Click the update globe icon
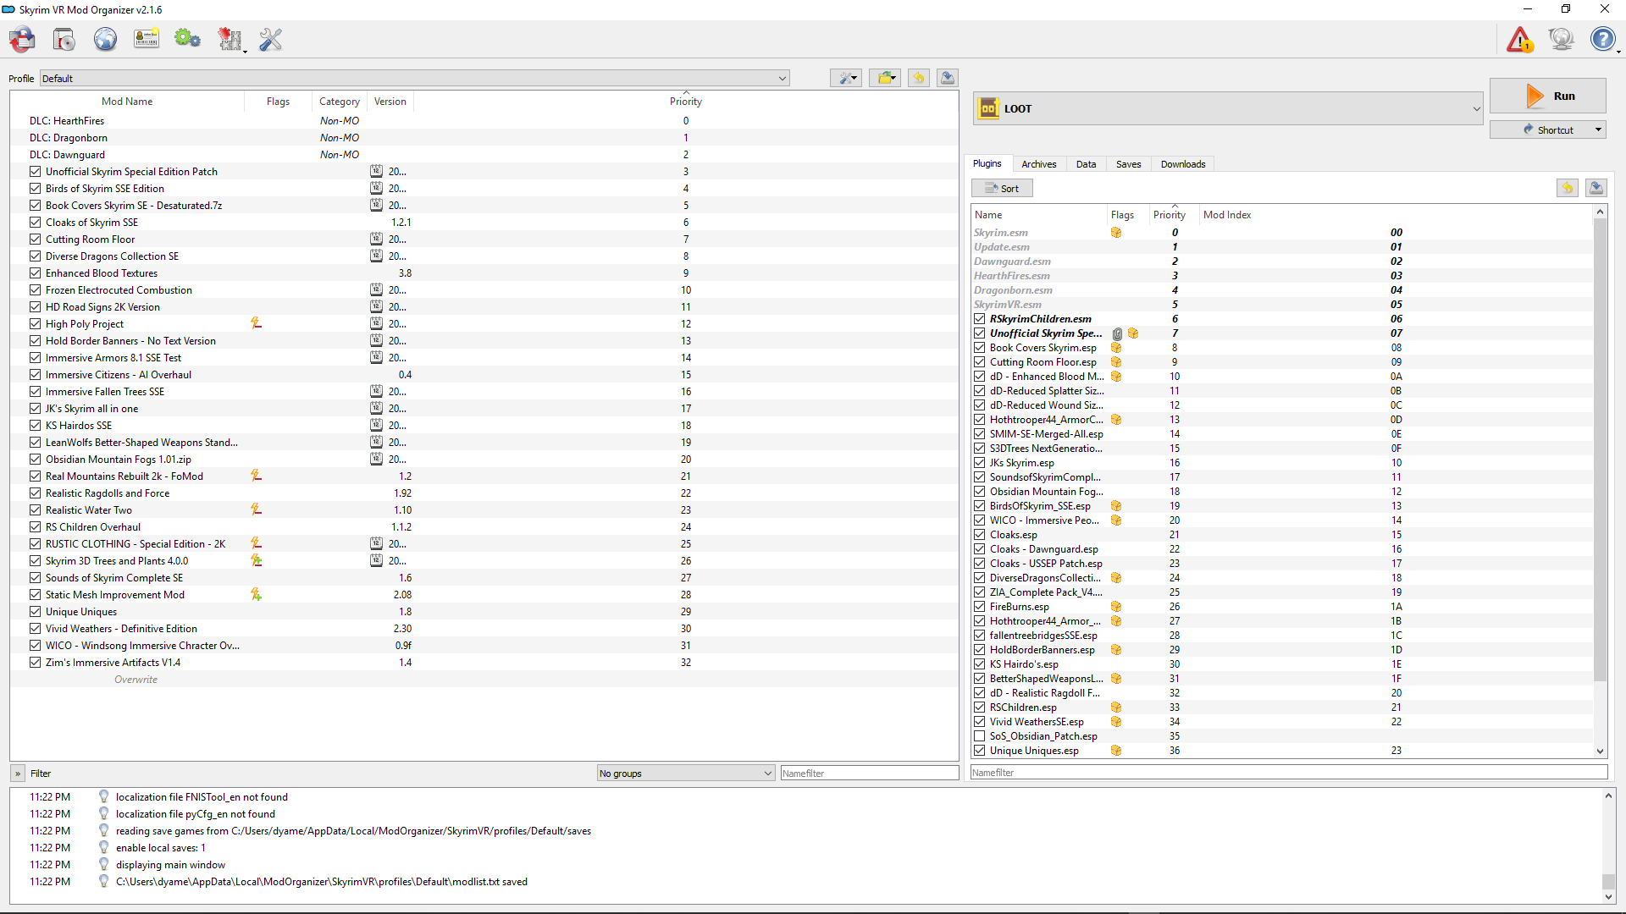Viewport: 1626px width, 914px height. 1561,39
